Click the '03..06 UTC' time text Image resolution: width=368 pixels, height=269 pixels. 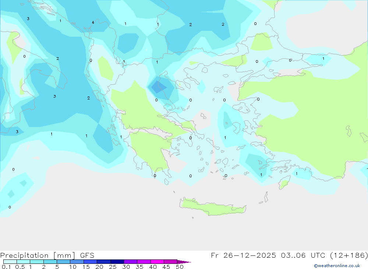tap(304, 255)
